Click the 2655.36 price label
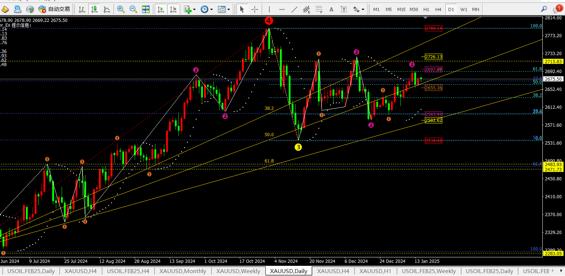Screen dimensions: 565x276 (434, 88)
